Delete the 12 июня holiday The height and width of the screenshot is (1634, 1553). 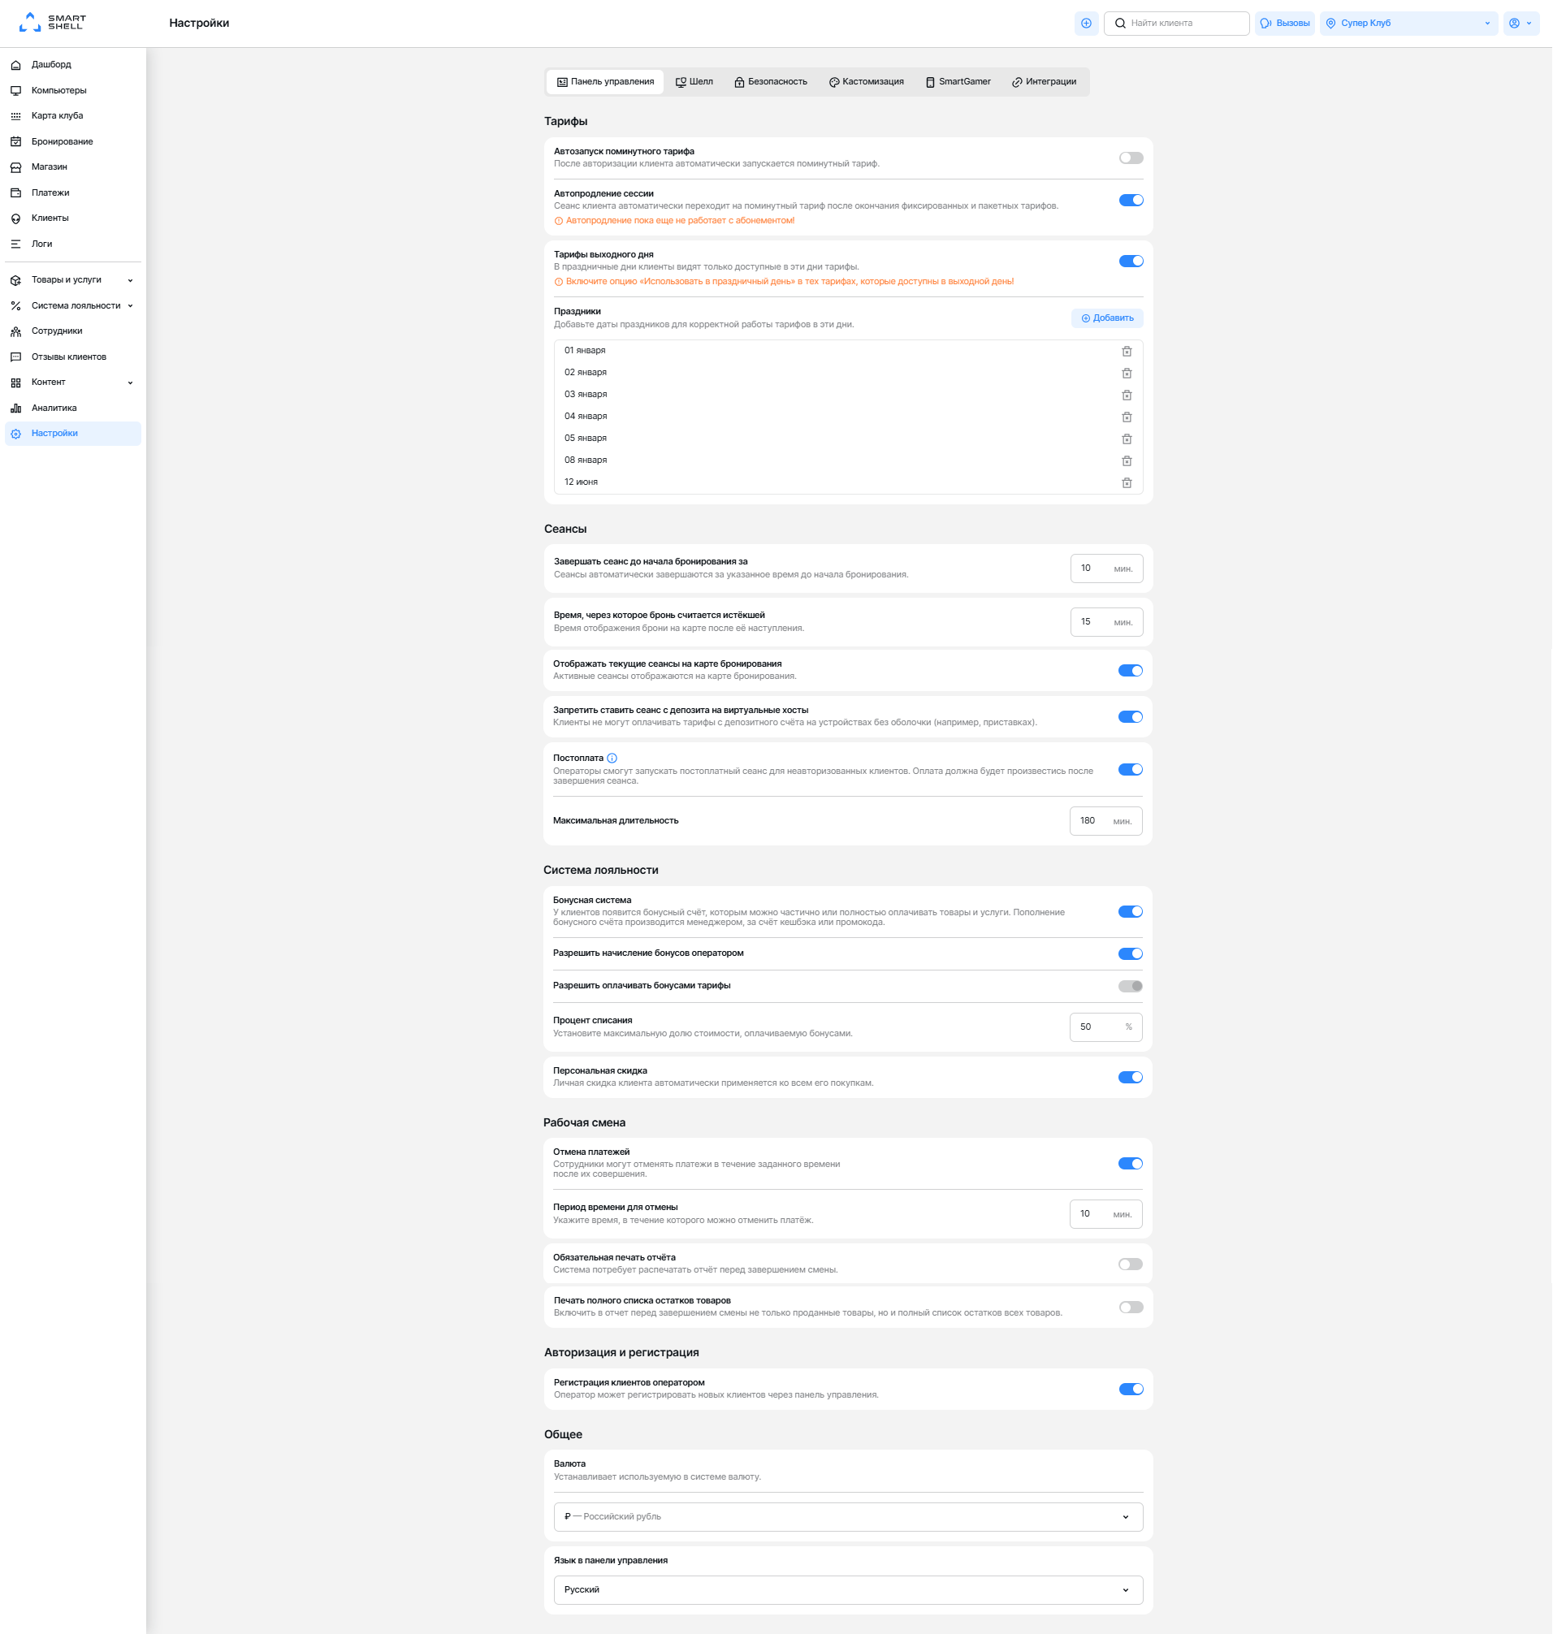tap(1127, 482)
